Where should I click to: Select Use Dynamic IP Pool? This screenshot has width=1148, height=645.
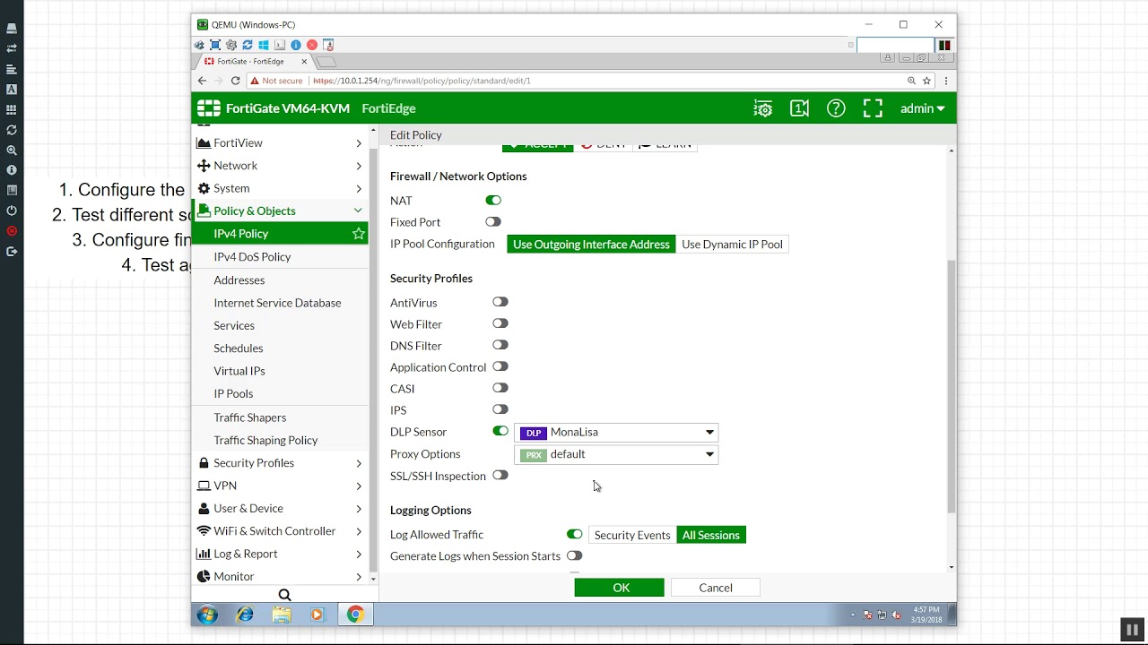tap(732, 245)
